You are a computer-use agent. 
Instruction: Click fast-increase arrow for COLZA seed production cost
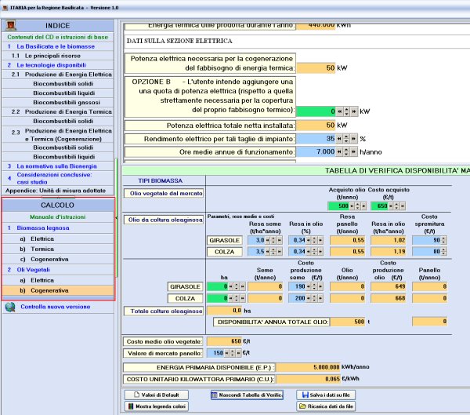click(x=320, y=298)
